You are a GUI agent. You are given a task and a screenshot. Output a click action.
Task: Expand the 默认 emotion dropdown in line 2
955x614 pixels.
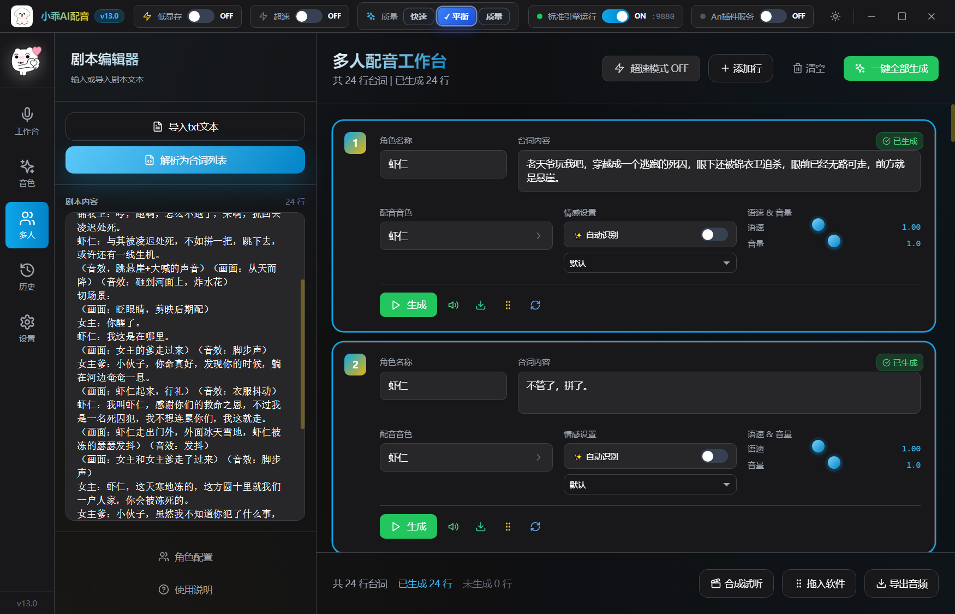click(649, 485)
